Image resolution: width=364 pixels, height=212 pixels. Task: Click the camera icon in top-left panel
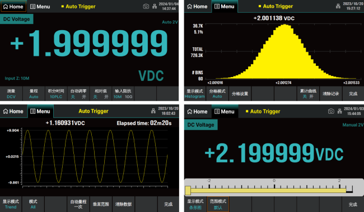[x=146, y=7]
